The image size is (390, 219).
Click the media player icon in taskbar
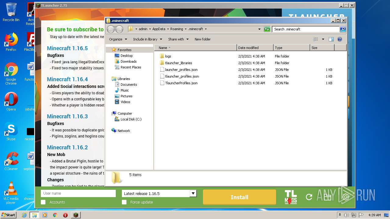45,215
